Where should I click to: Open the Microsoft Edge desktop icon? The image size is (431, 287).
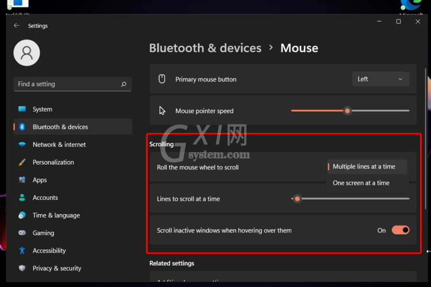[x=411, y=6]
